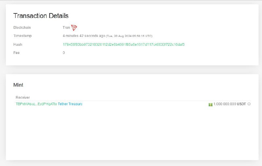Click the Transaction Details heading
This screenshot has width=262, height=166.
(41, 16)
